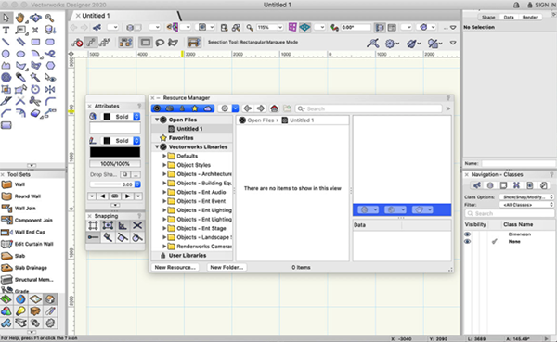Screen dimensions: 557x342
Task: Click the New Resource button
Action: pos(175,267)
